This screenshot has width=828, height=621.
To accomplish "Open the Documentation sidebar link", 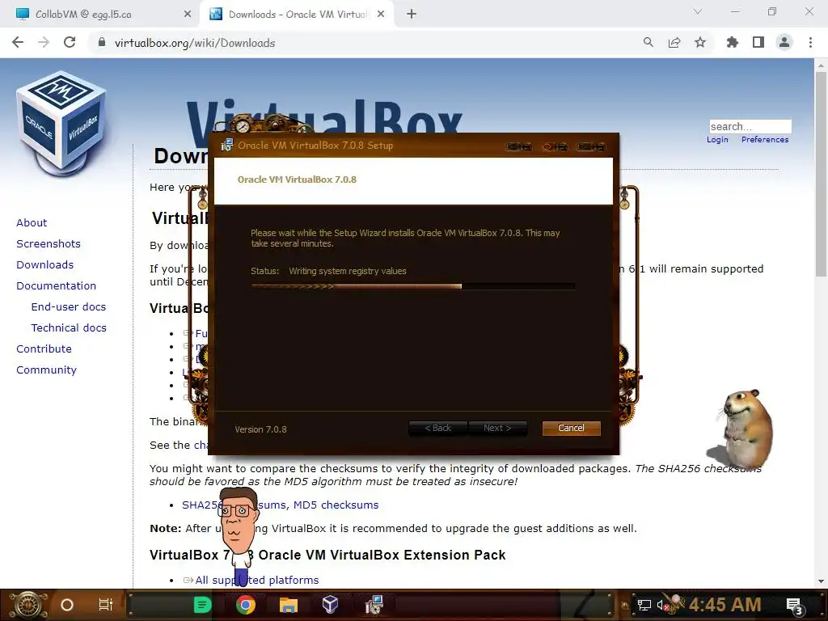I will pos(56,285).
